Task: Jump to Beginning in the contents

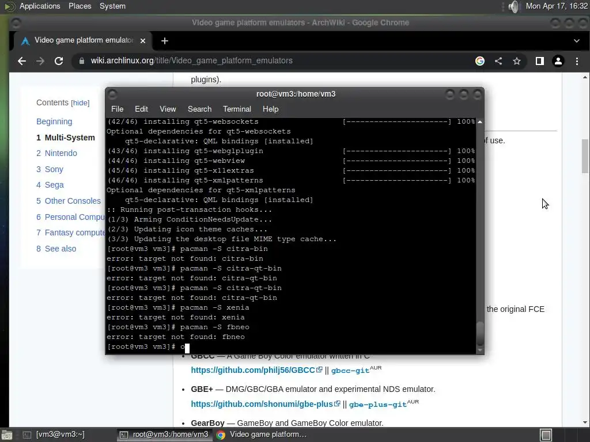Action: click(x=54, y=121)
